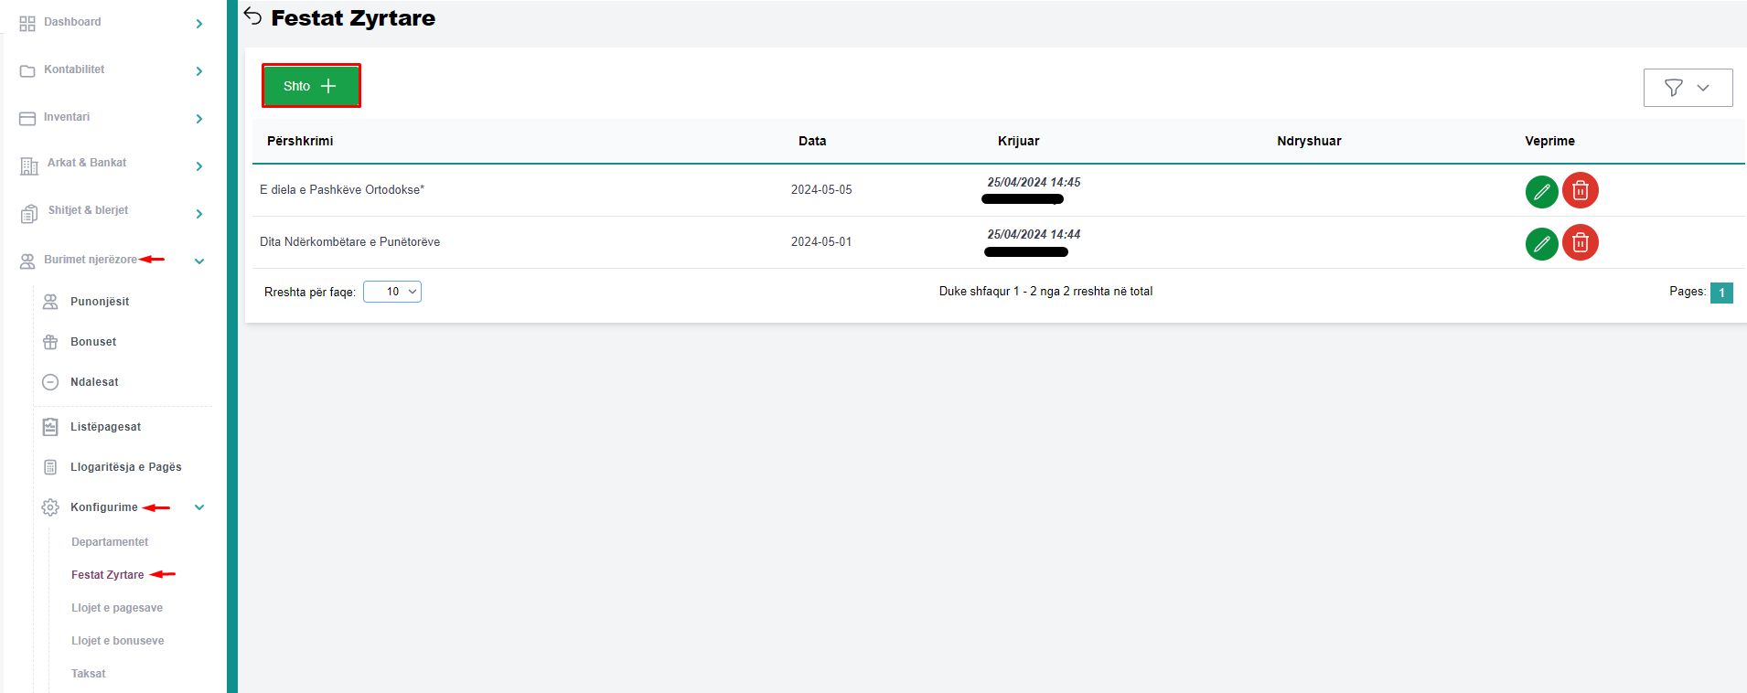Screen dimensions: 1747x693
Task: Open the Ndalesat sidebar item
Action: tap(94, 382)
